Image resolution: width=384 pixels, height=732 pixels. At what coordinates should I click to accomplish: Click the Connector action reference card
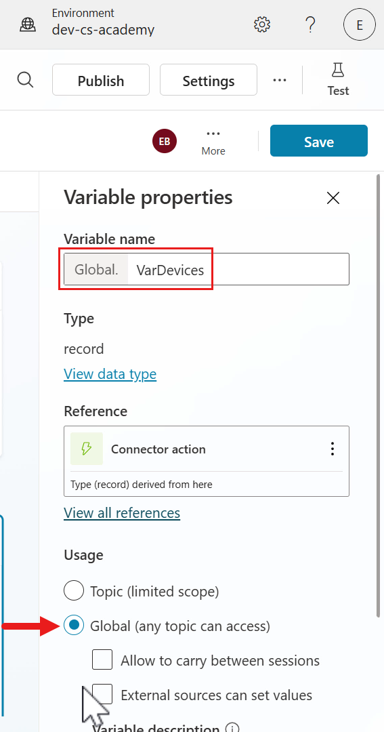(207, 461)
